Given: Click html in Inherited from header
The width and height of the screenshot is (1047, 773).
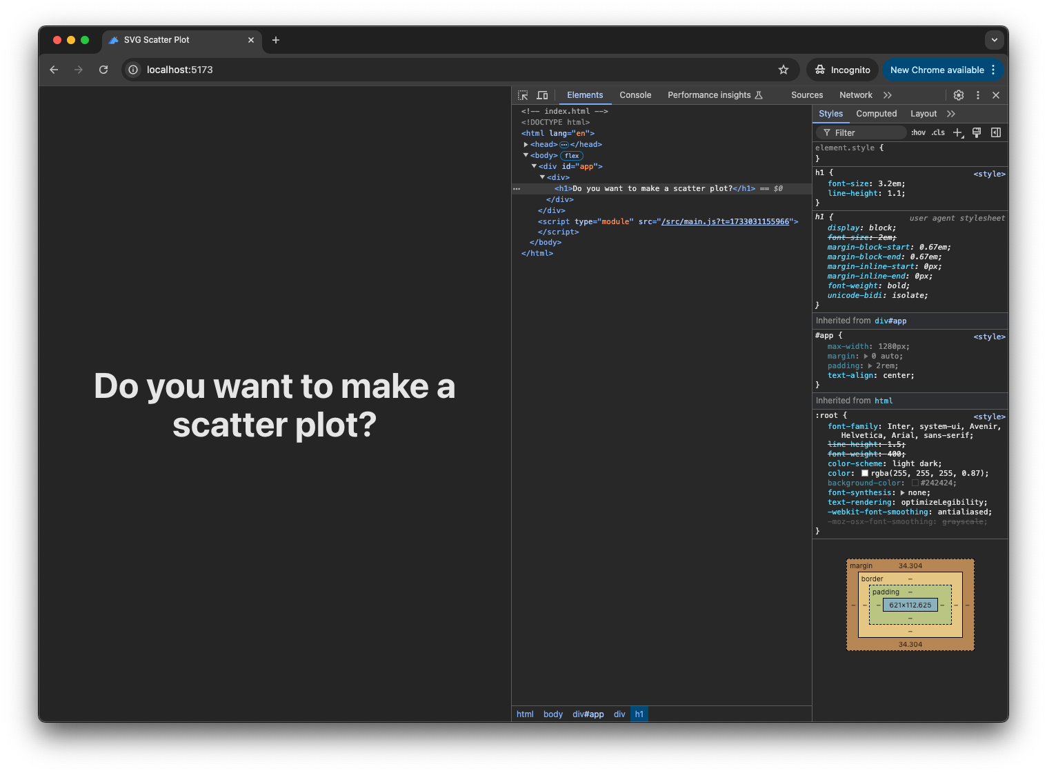Looking at the screenshot, I should tap(884, 401).
